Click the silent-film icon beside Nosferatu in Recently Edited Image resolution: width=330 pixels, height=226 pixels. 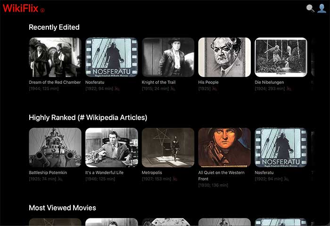click(117, 89)
